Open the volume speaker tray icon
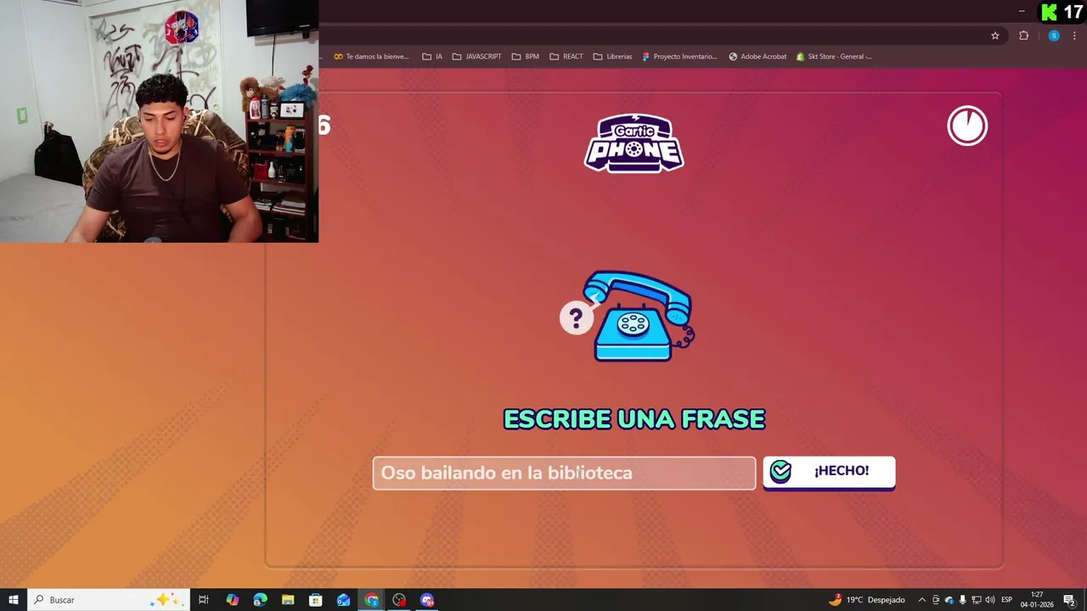Image resolution: width=1087 pixels, height=611 pixels. (x=989, y=600)
